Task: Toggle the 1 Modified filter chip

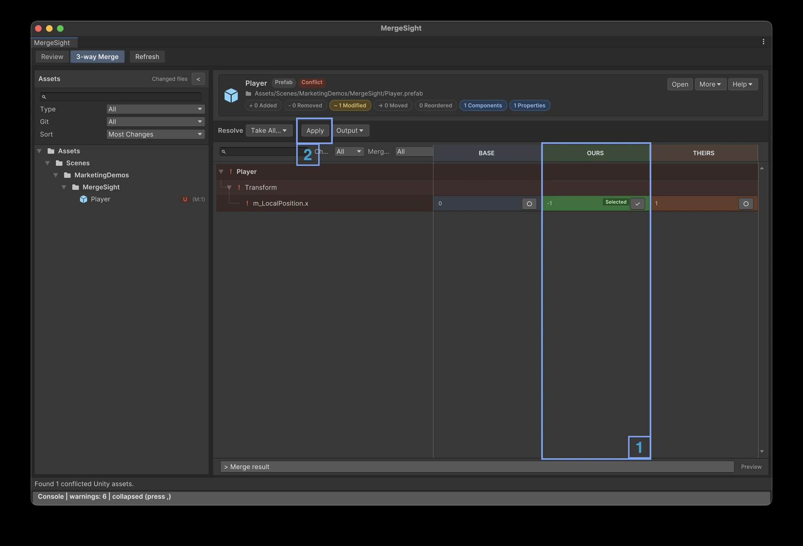Action: (350, 106)
